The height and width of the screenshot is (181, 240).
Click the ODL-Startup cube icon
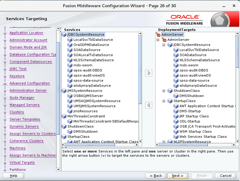pyautogui.click(x=176, y=121)
